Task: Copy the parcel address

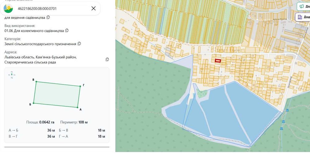Action: coord(107,59)
